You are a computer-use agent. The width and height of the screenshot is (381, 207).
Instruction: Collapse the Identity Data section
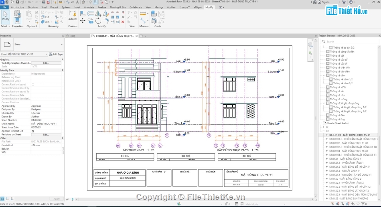[x=62, y=70]
